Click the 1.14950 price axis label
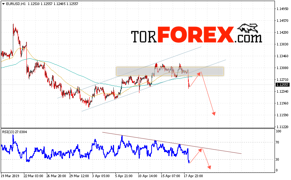Viewport: 291px width, 180px height. [x=282, y=9]
